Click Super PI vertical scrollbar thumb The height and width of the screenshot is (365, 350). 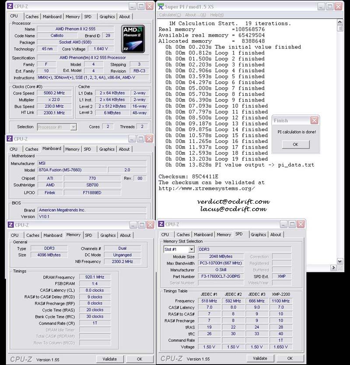(340, 28)
